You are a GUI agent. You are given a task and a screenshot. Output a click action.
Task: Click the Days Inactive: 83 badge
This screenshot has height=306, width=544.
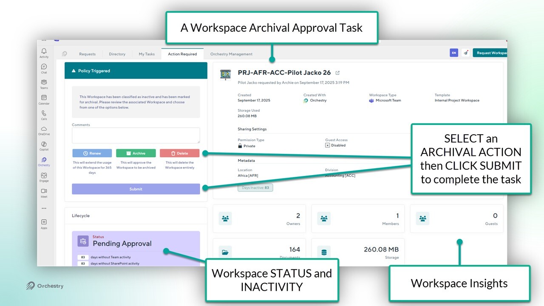pos(255,187)
